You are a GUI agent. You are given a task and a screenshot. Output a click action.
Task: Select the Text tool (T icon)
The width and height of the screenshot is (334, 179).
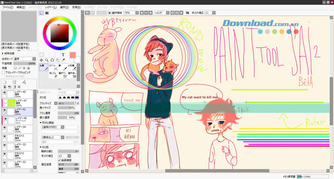tap(63, 55)
